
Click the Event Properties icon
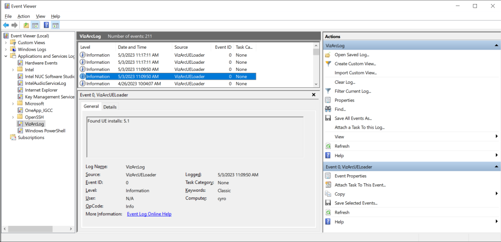pyautogui.click(x=328, y=176)
